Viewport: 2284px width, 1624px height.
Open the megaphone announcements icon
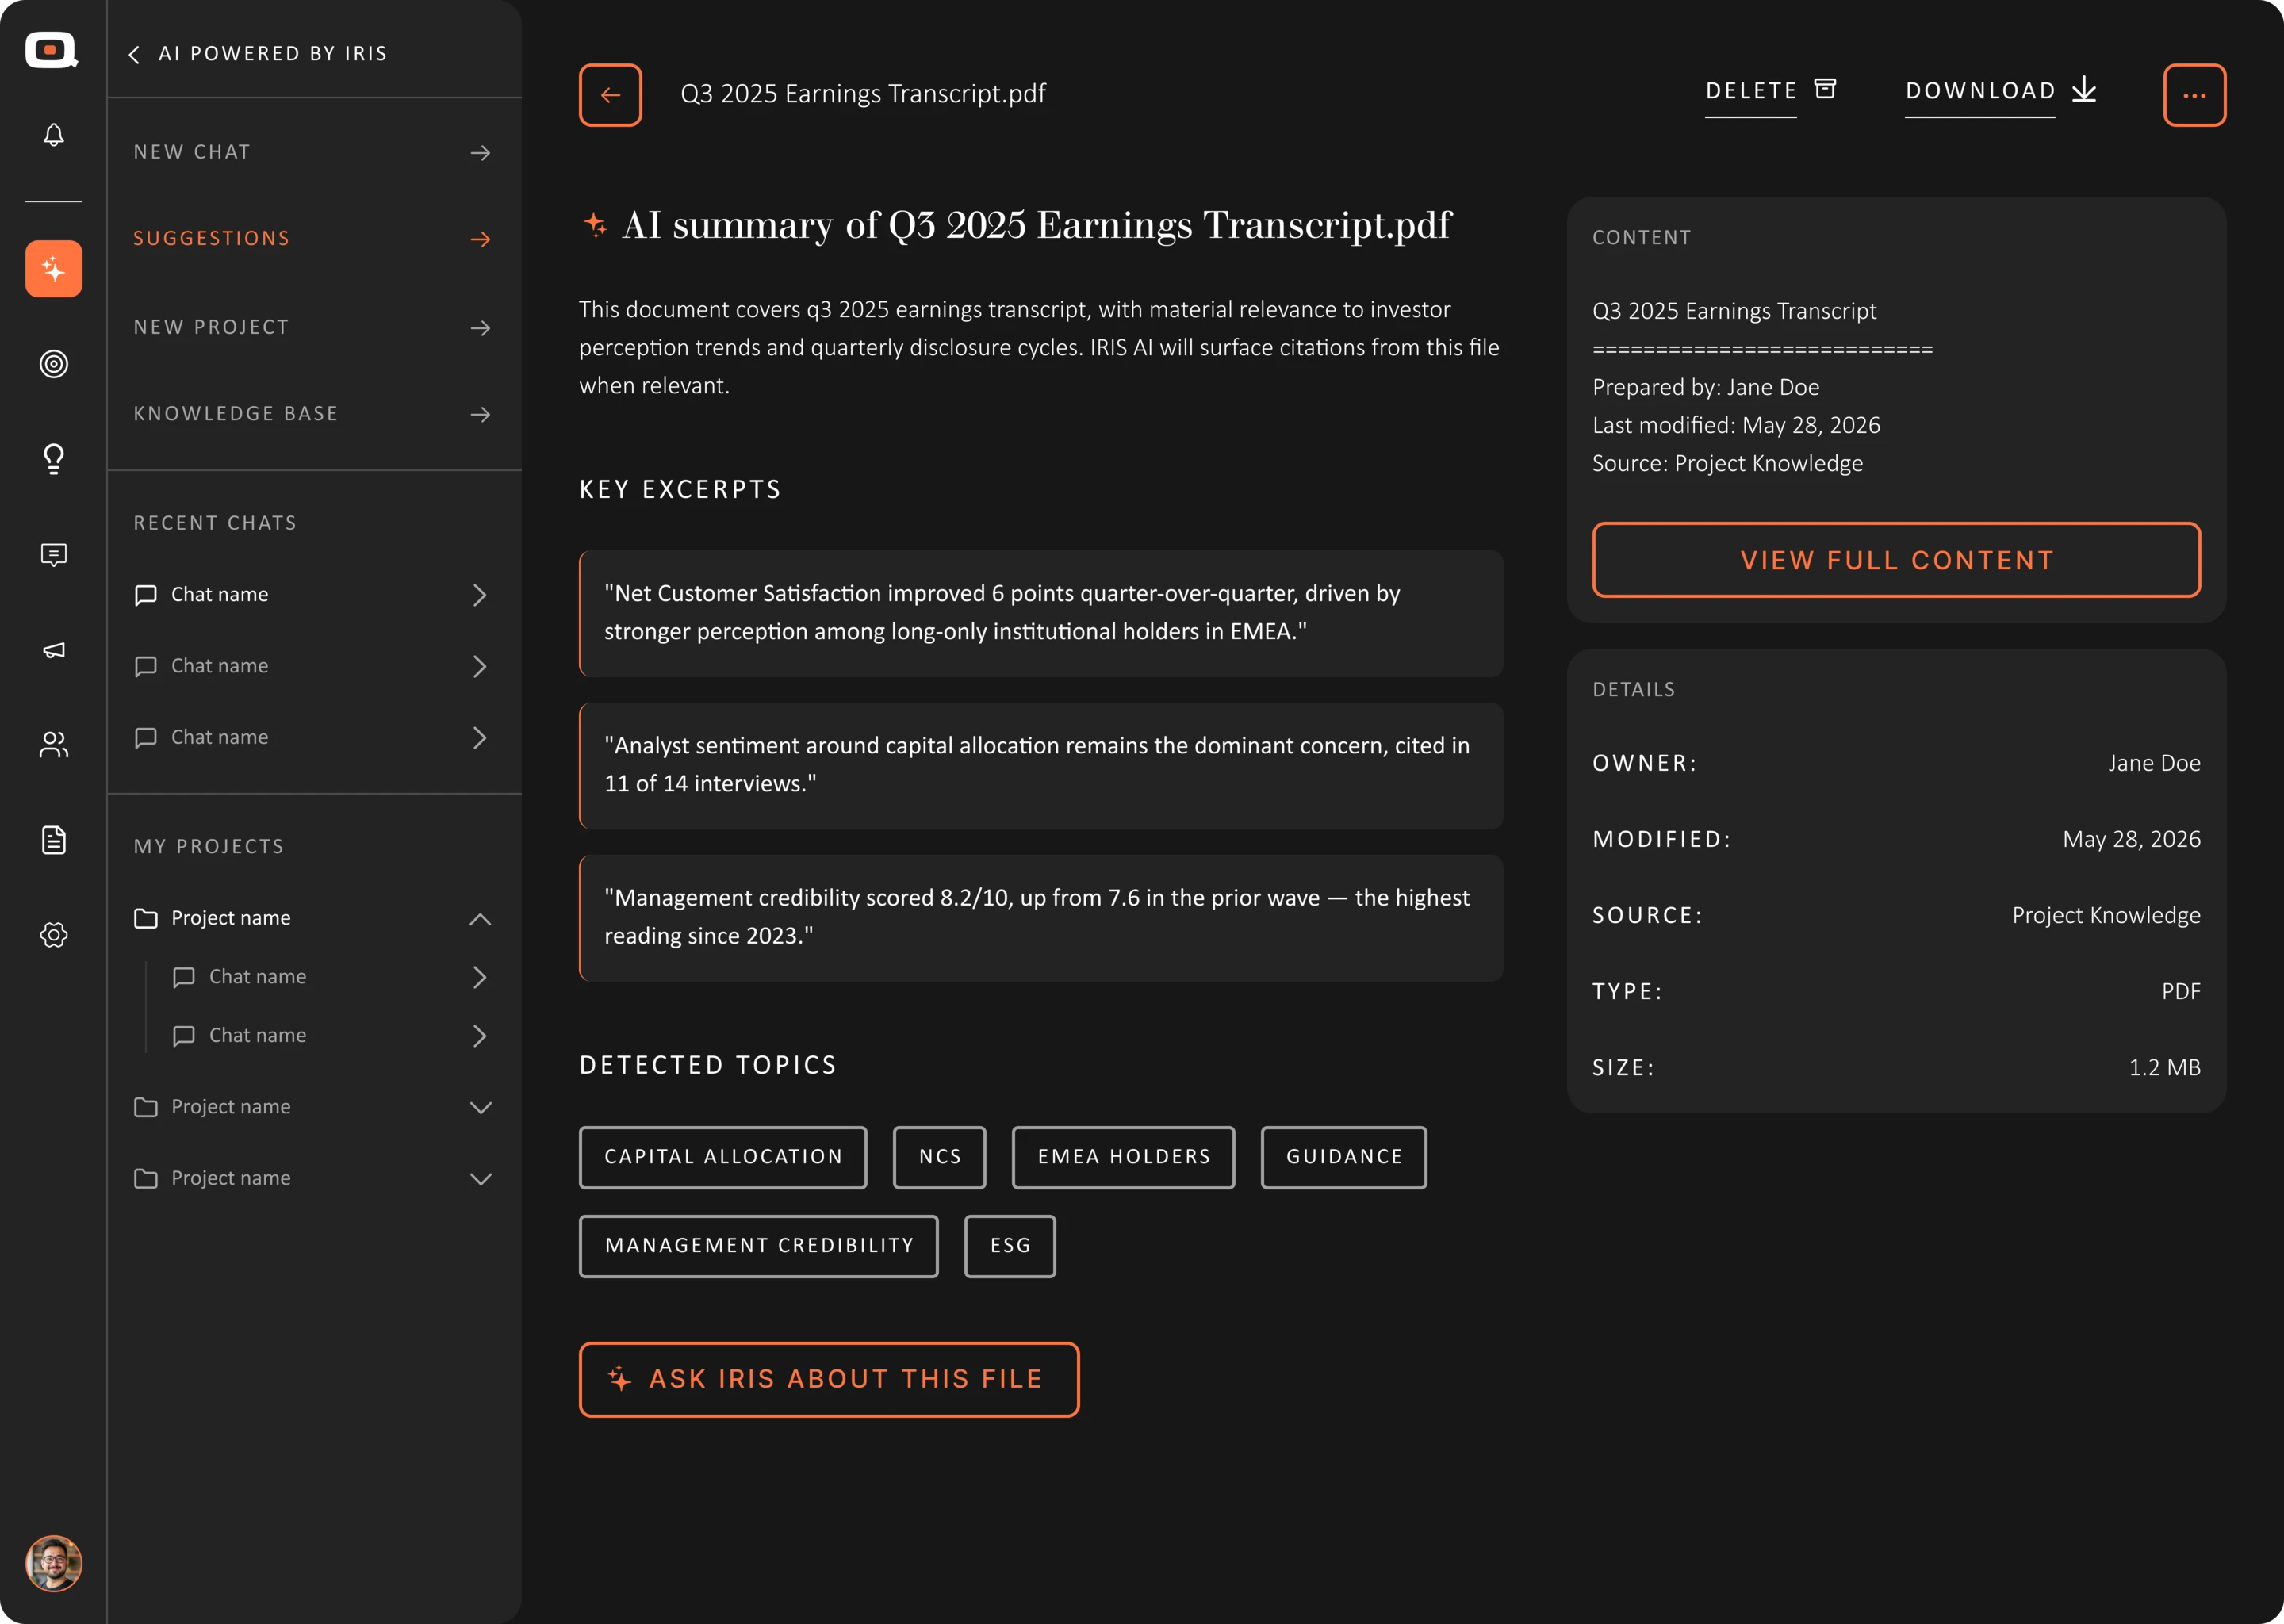54,650
